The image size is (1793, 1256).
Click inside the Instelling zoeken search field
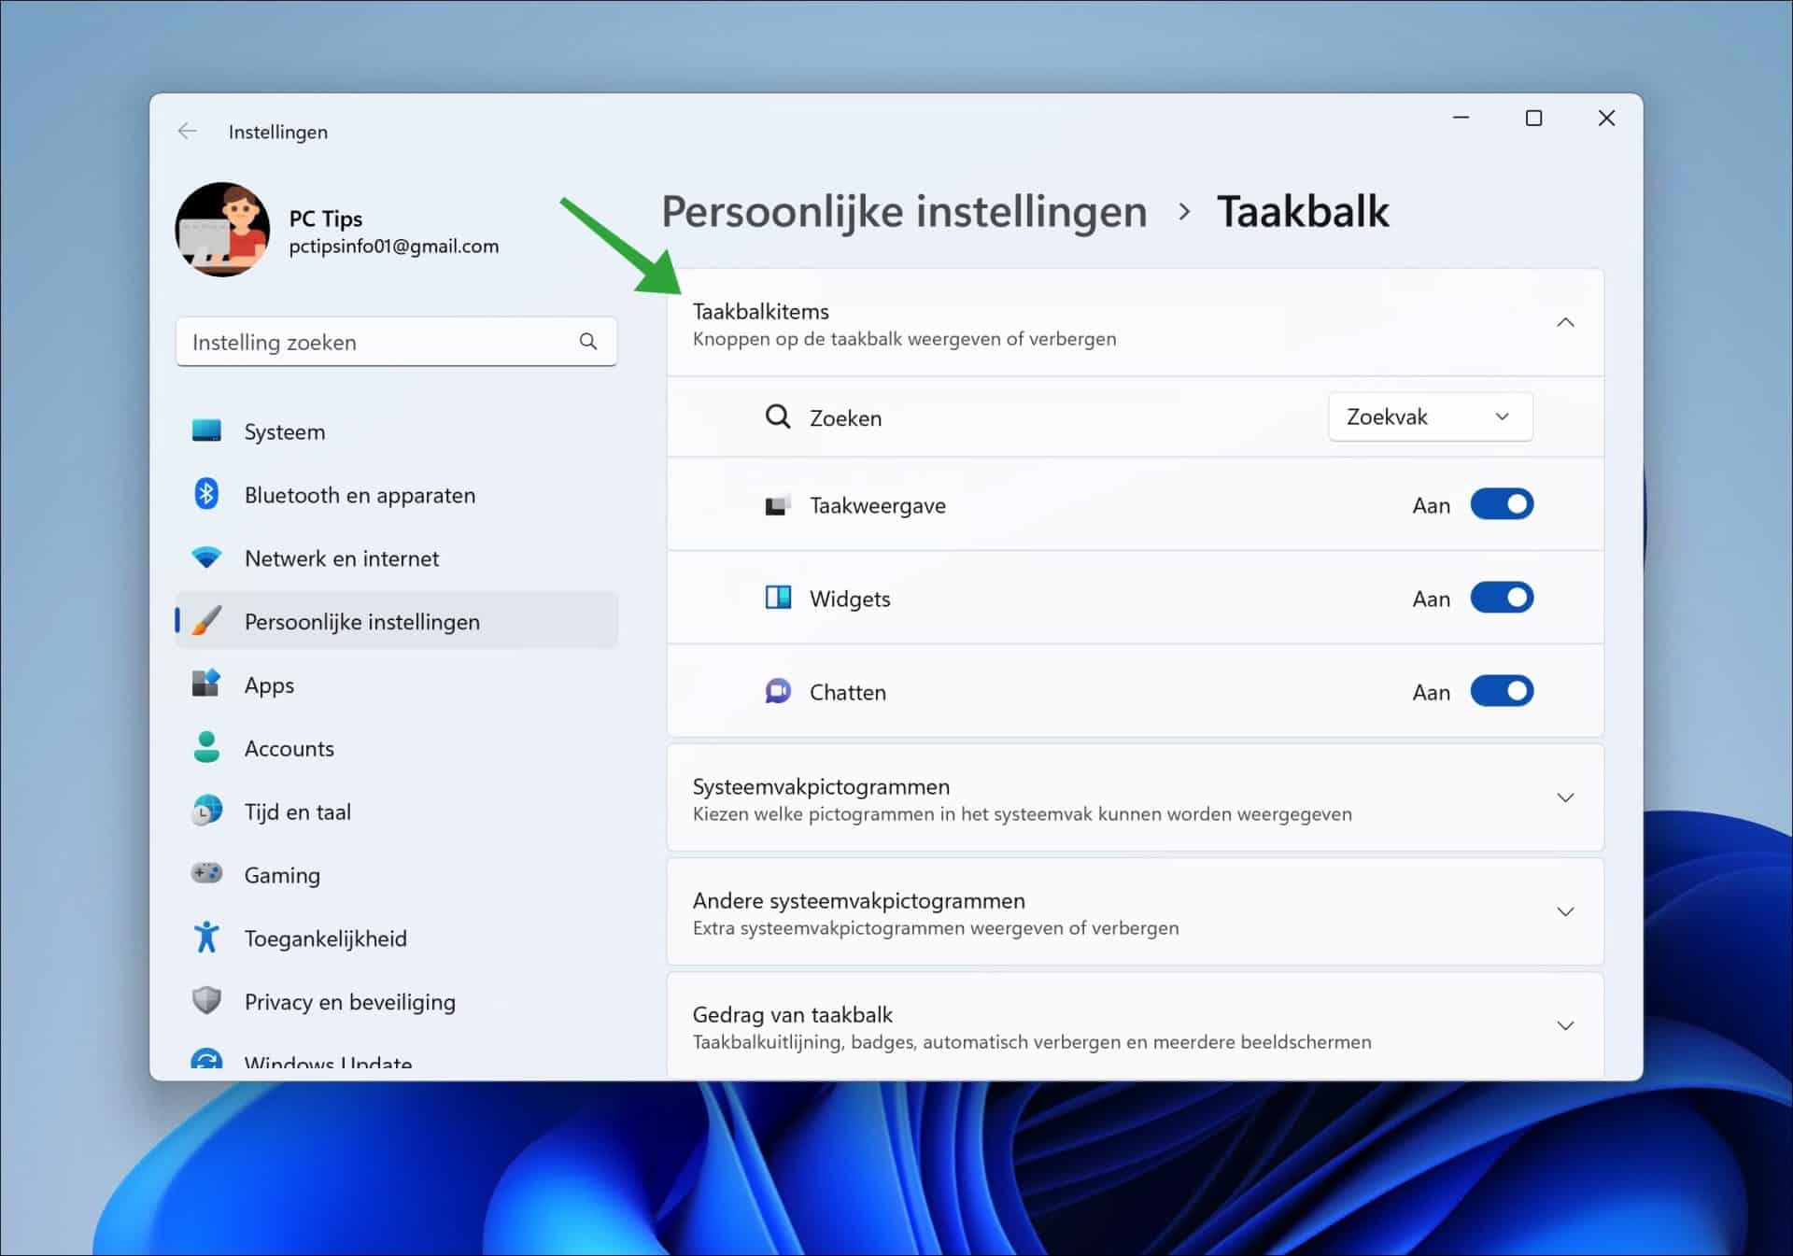click(374, 342)
